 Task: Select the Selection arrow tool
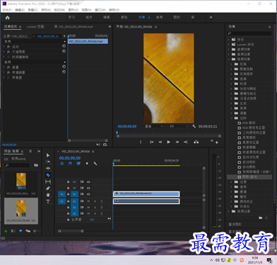[x=48, y=155]
